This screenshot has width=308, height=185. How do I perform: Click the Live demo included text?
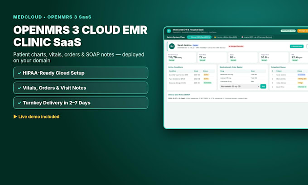39,117
